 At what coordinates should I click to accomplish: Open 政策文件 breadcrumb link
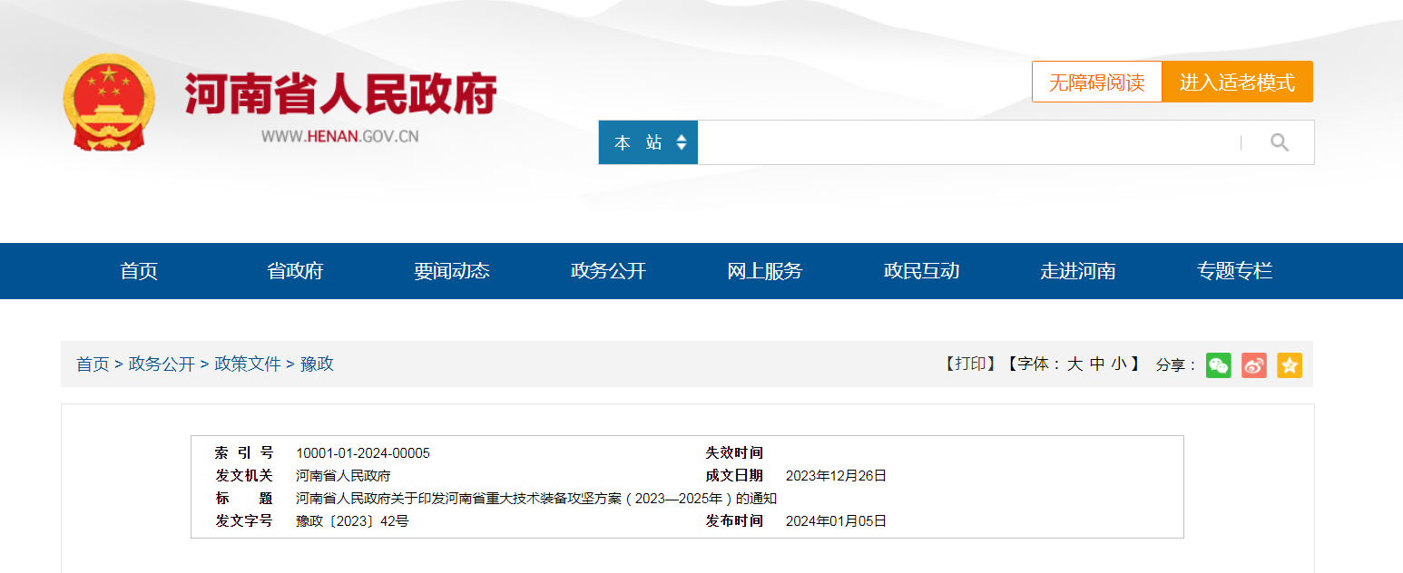tap(248, 364)
